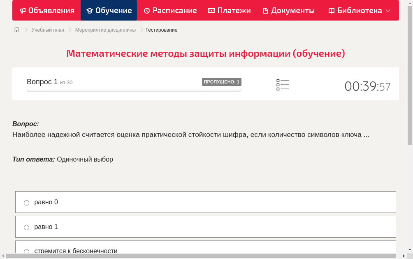Open the Учебный план breadcrumb link

[48, 30]
